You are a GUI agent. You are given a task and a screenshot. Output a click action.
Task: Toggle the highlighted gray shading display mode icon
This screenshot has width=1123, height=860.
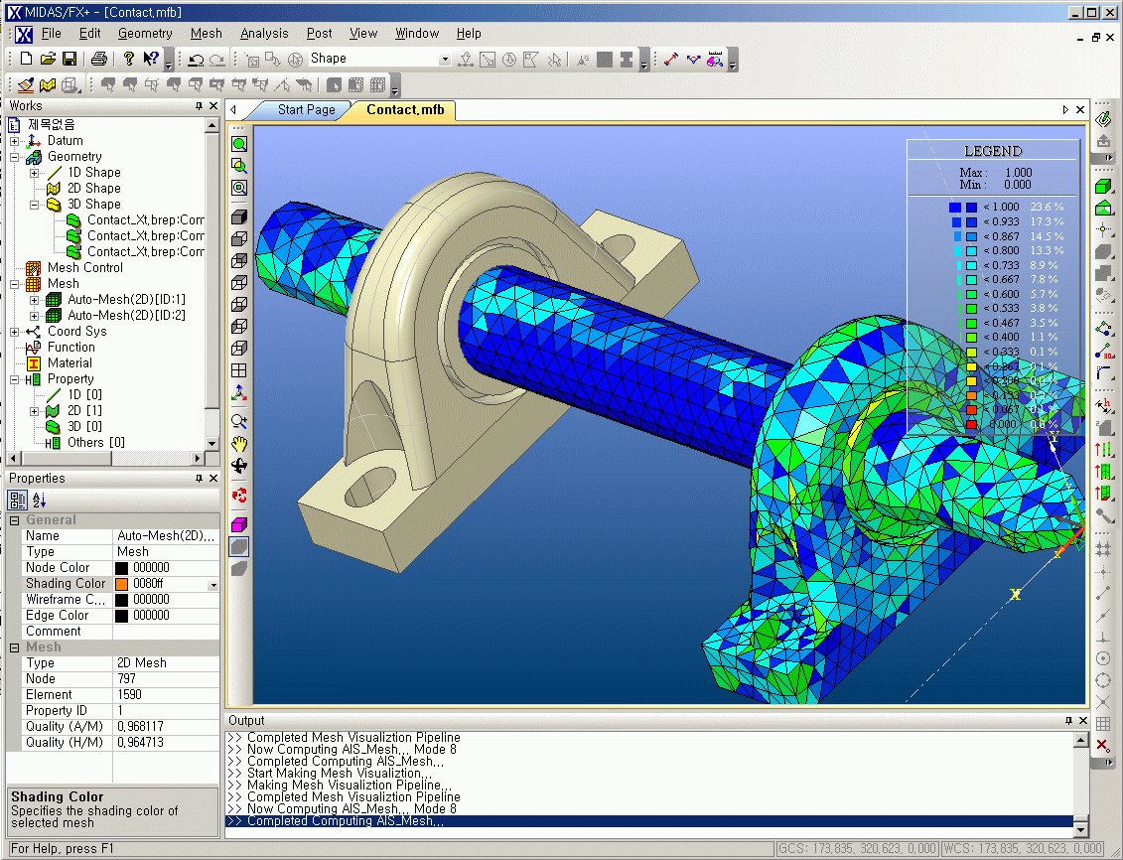coord(239,546)
